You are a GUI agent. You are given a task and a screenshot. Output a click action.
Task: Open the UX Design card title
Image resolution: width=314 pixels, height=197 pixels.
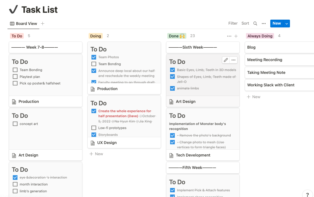[x=107, y=143]
